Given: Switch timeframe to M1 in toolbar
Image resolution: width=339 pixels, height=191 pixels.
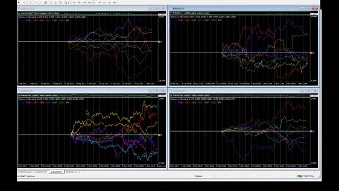Looking at the screenshot, I should tap(74, 3).
